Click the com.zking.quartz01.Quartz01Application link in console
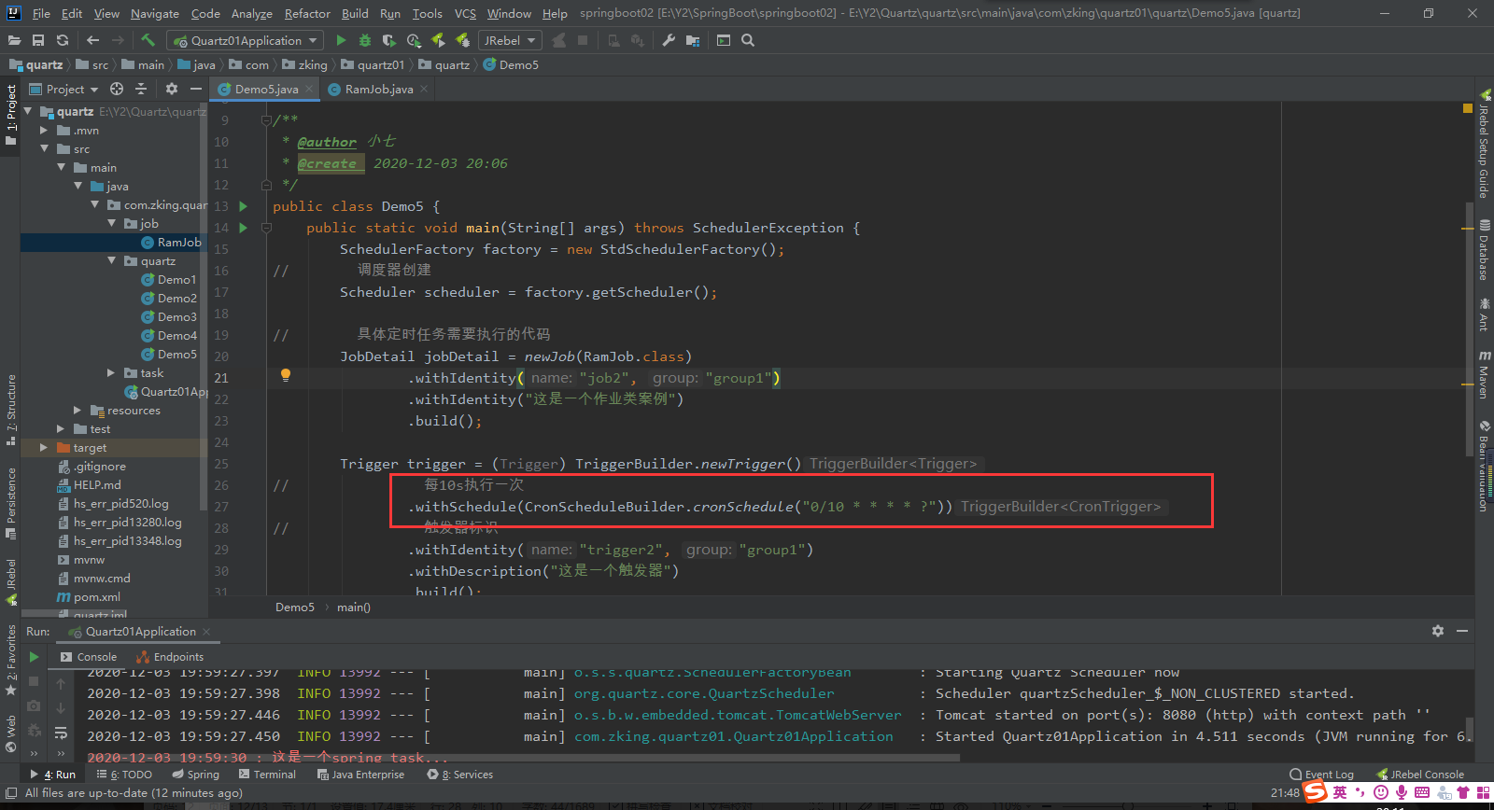Image resolution: width=1494 pixels, height=810 pixels. (x=734, y=736)
